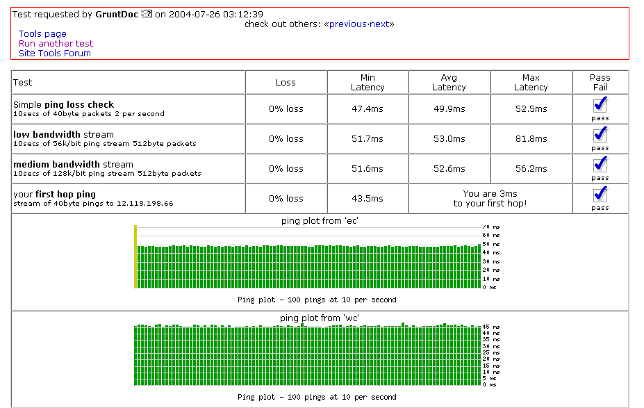644x408 pixels.
Task: Open the Tools page link
Action: 42,33
